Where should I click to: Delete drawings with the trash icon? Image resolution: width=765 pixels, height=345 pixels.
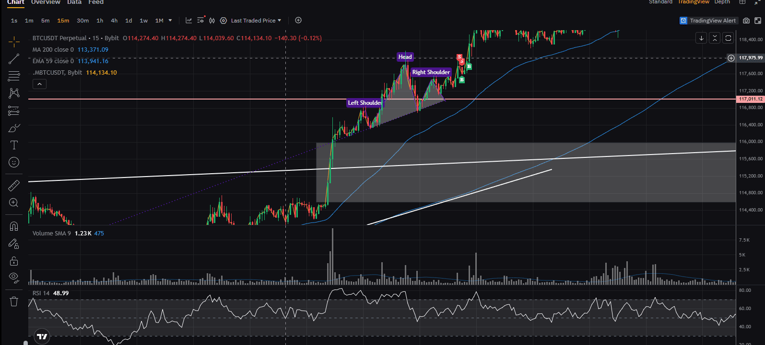14,301
